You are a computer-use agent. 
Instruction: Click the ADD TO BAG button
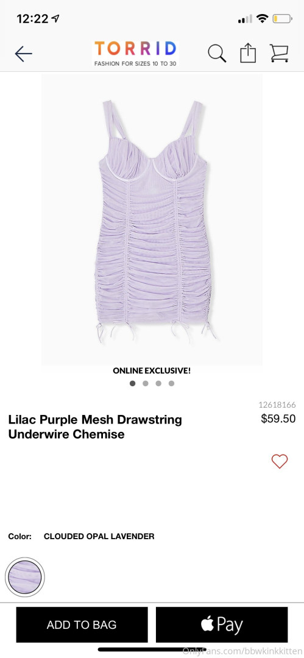pos(82,624)
